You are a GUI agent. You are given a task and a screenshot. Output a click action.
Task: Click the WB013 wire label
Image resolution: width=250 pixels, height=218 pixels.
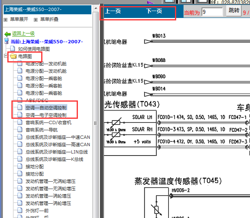click(159, 36)
